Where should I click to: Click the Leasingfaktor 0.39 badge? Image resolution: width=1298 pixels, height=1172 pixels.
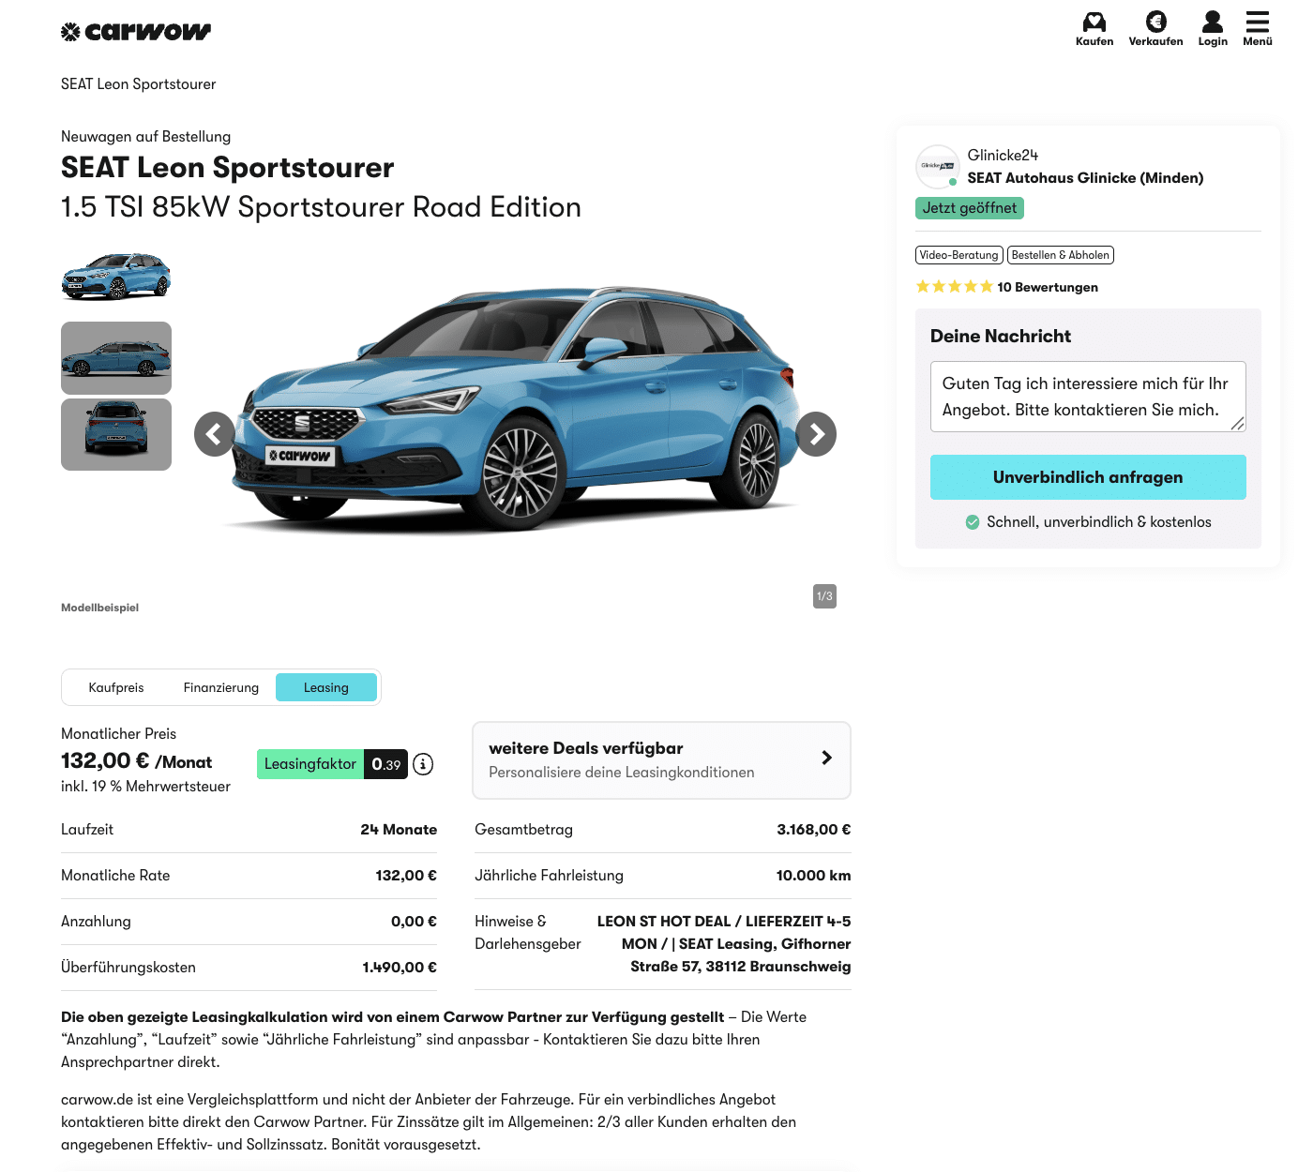coord(332,764)
